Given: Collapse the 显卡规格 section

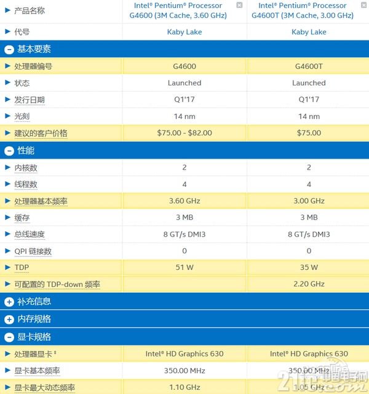Looking at the screenshot, I should pyautogui.click(x=9, y=337).
